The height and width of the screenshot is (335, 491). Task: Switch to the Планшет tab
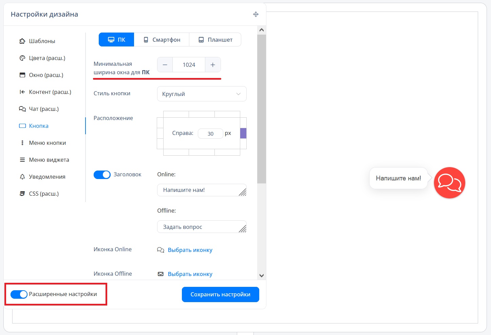click(x=215, y=40)
